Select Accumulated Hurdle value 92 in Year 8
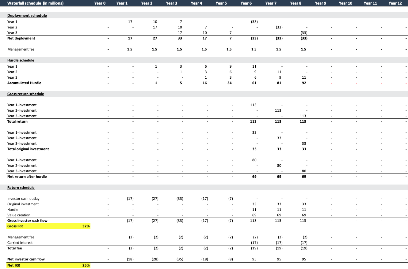Screen dimensions: 408x269 pos(304,83)
